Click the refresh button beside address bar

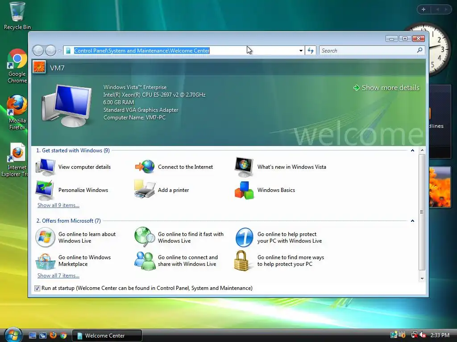[x=311, y=51]
